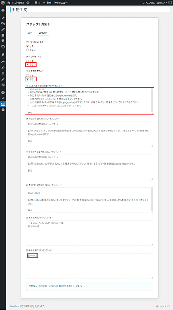Open Settings square icon in sidebar

(x=3, y=85)
